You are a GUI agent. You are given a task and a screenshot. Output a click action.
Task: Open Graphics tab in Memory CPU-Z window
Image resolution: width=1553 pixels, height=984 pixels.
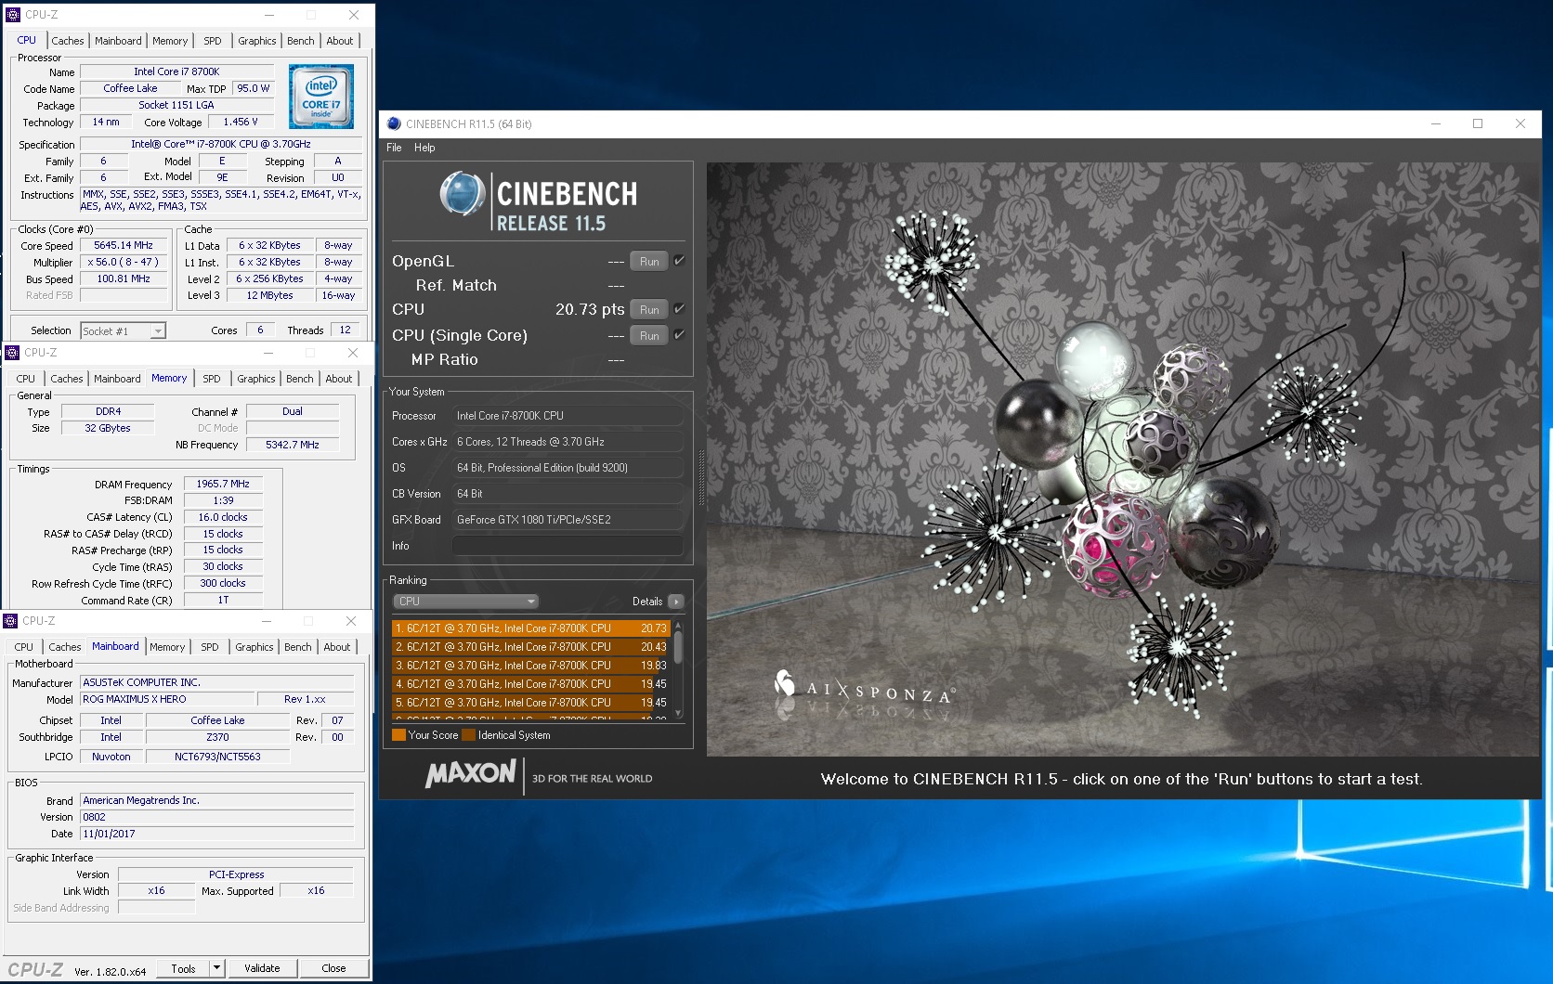(x=256, y=379)
